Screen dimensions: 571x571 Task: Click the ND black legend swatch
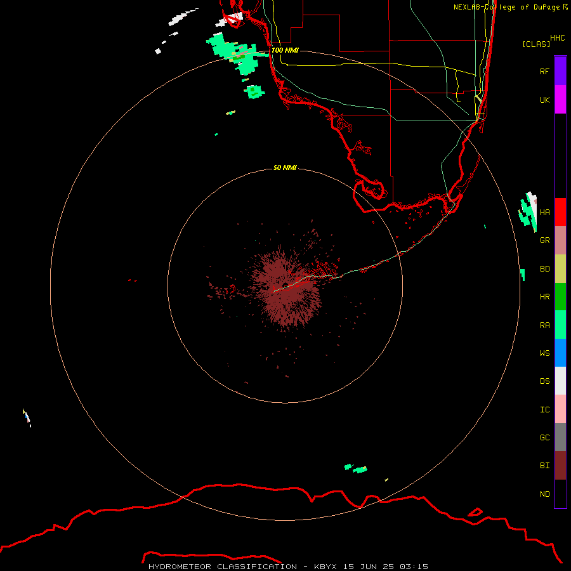point(560,494)
